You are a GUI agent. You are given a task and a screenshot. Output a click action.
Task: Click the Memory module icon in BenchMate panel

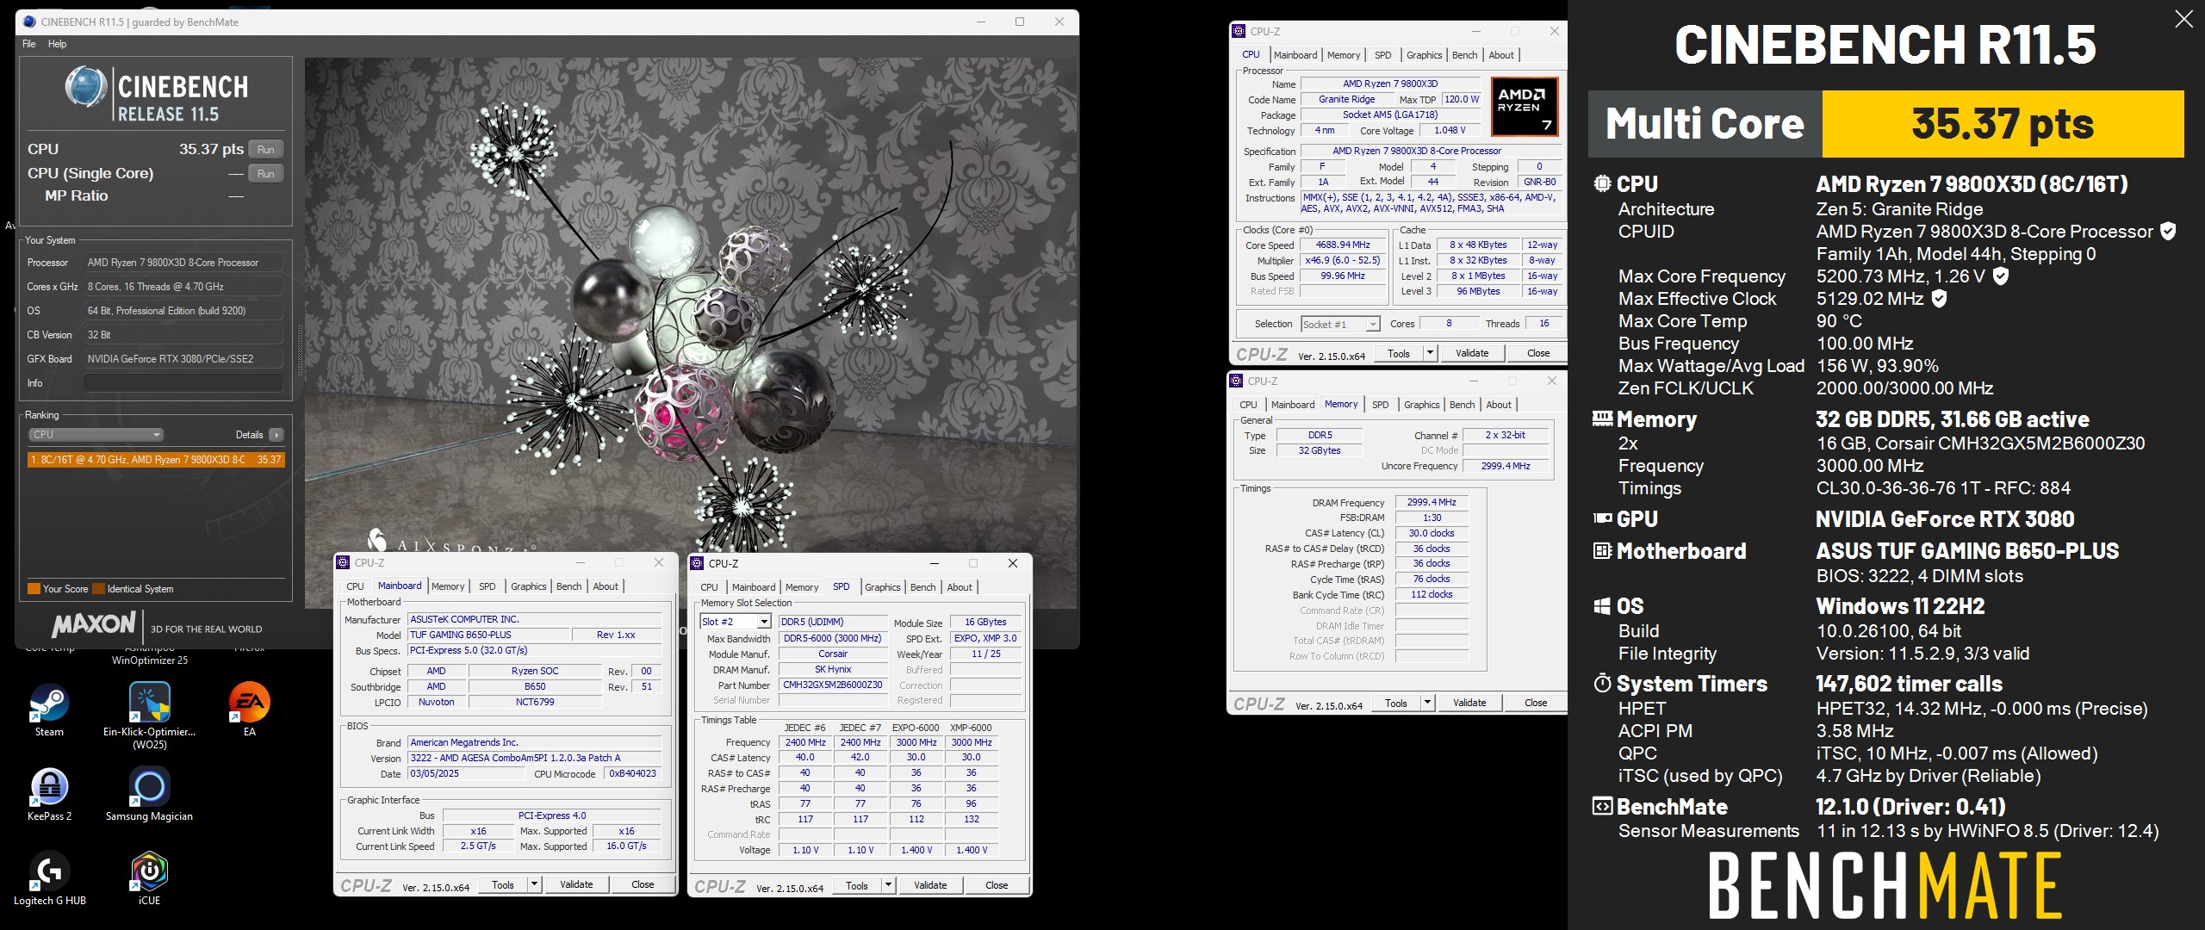coord(1602,418)
